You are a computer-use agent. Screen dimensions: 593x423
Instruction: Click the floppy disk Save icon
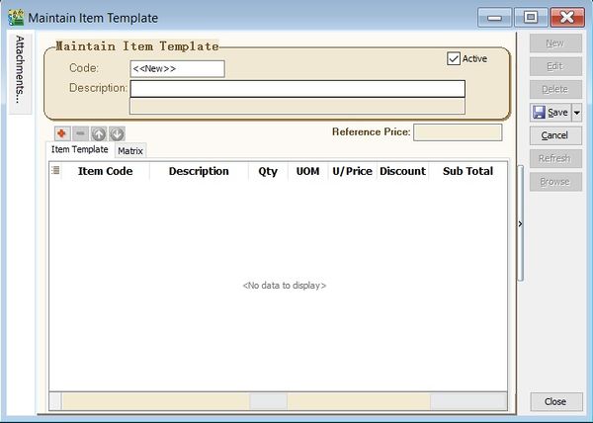point(540,113)
